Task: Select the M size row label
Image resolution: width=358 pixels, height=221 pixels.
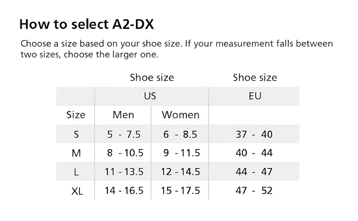Action: click(x=76, y=153)
